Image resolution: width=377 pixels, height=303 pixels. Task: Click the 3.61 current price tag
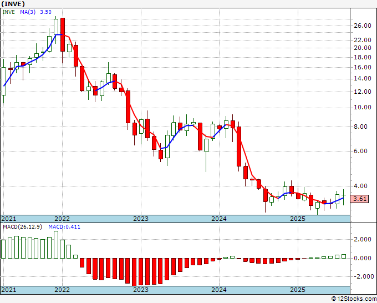[360, 199]
